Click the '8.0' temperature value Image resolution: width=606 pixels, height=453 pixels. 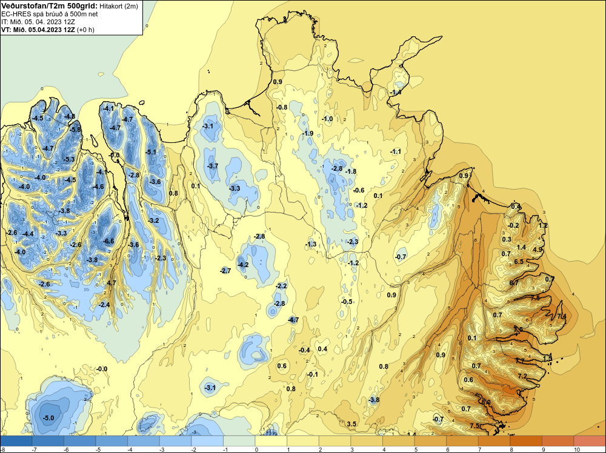click(x=486, y=402)
